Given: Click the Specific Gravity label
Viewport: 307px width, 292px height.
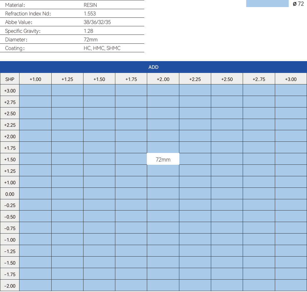Looking at the screenshot, I should (x=23, y=31).
